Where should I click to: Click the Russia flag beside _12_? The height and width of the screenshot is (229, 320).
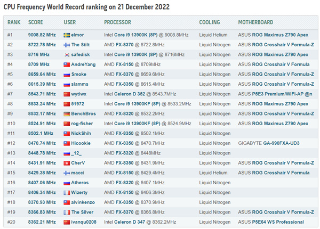[67, 153]
